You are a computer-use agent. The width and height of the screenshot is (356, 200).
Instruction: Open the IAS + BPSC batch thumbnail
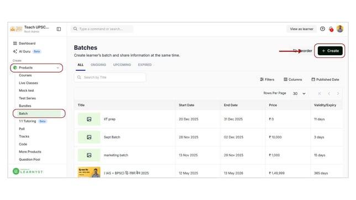89,172
